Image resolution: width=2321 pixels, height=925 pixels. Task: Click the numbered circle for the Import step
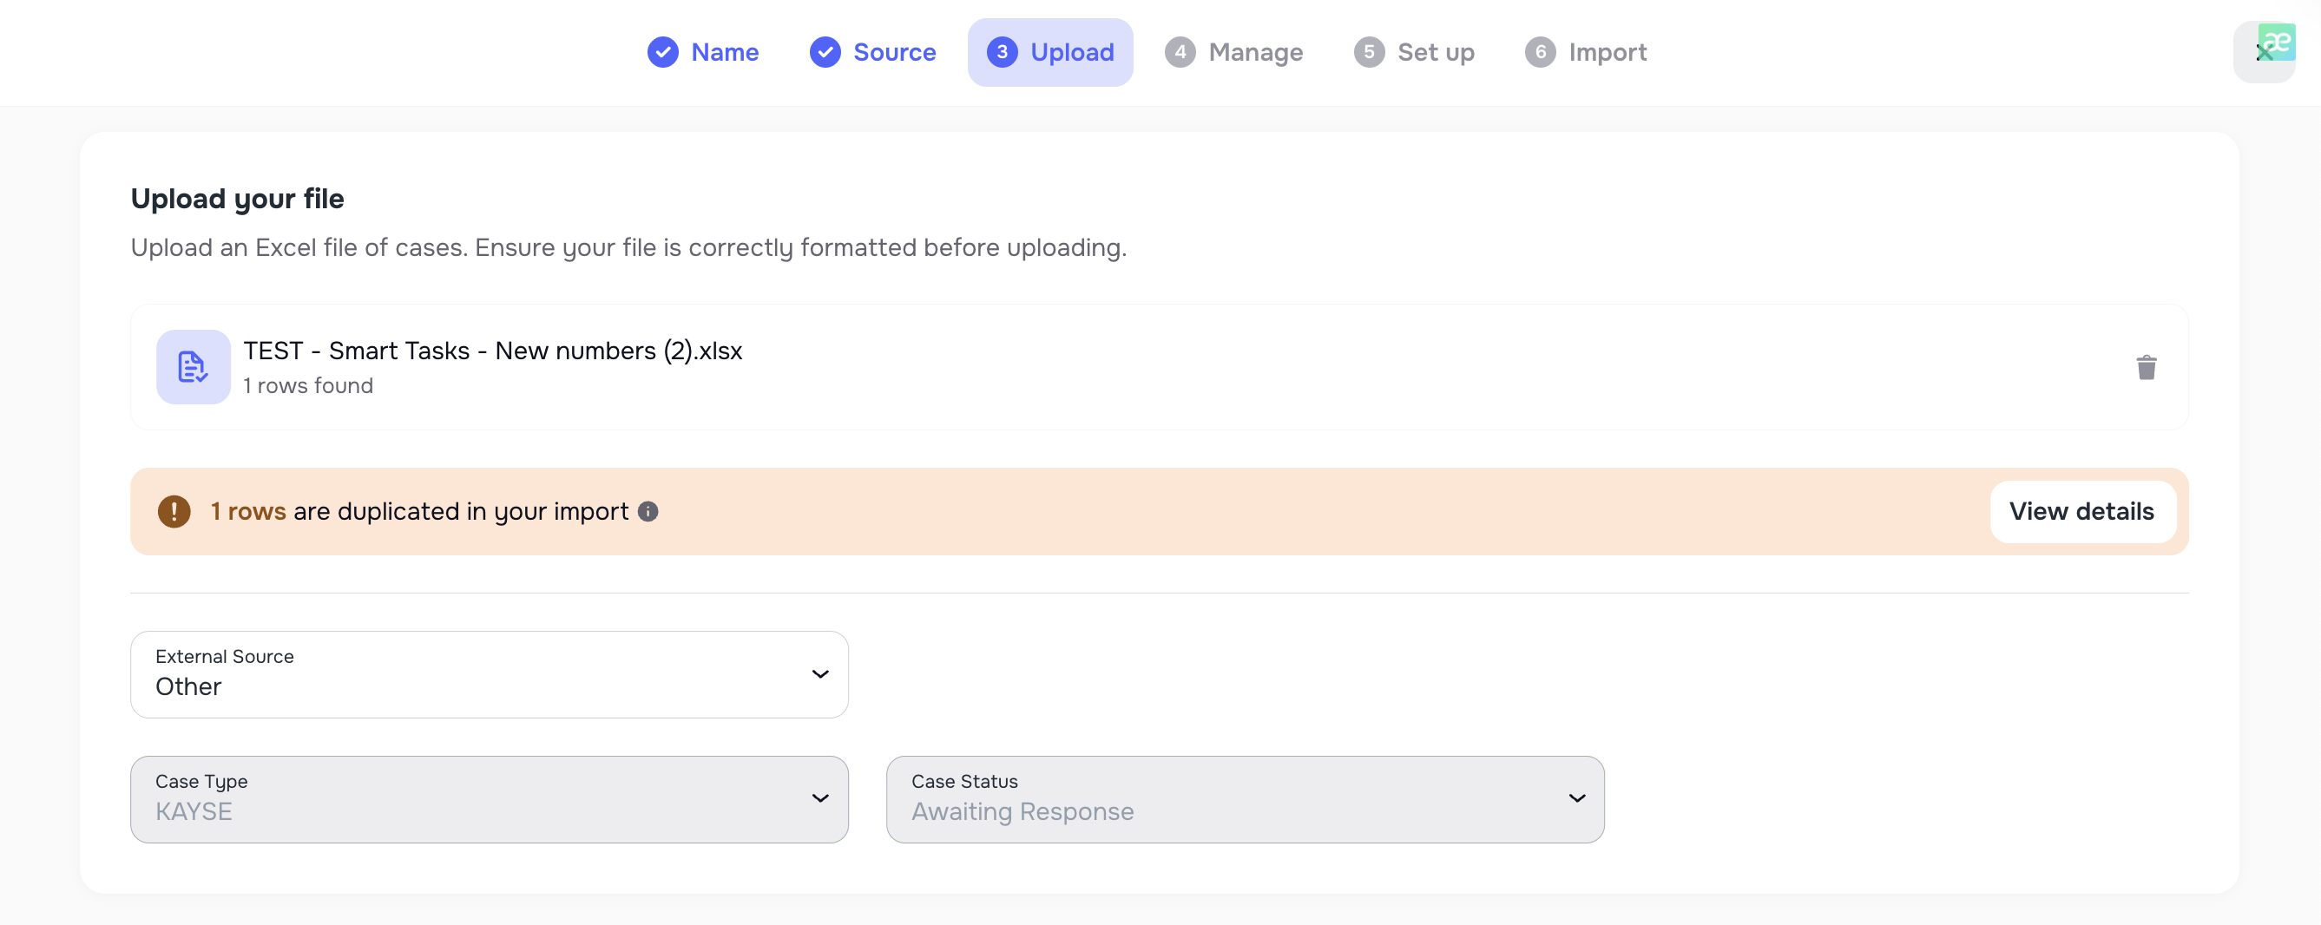[1541, 52]
